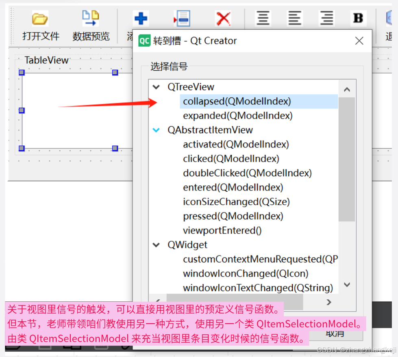The height and width of the screenshot is (357, 398).
Task: Click the horizontal scroll right arrow
Action: pyautogui.click(x=329, y=302)
